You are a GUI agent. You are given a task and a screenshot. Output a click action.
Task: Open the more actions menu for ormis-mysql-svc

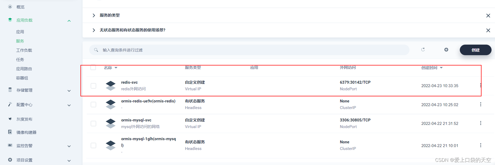[480, 123]
